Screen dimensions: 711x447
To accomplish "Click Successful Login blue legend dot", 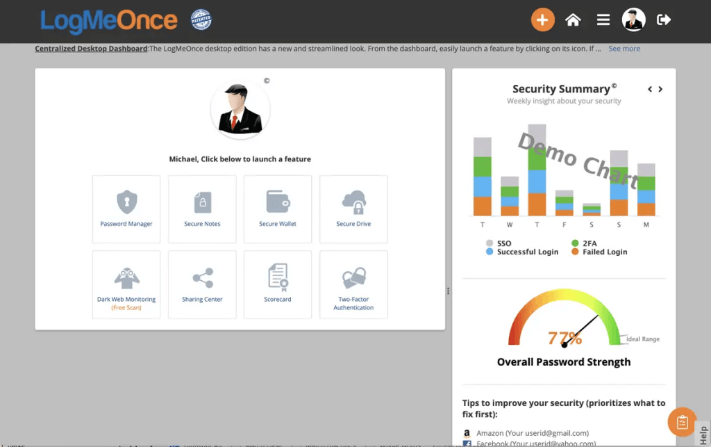I will tap(490, 252).
